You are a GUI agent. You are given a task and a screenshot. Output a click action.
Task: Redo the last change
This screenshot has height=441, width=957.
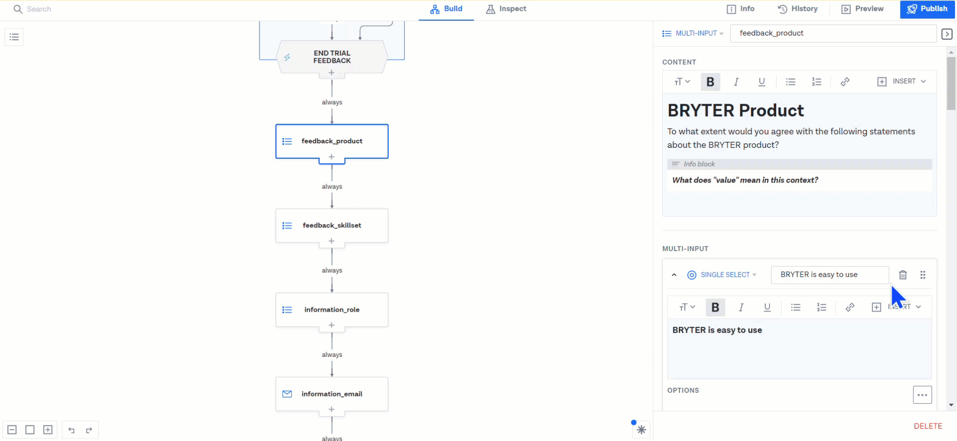click(x=89, y=430)
